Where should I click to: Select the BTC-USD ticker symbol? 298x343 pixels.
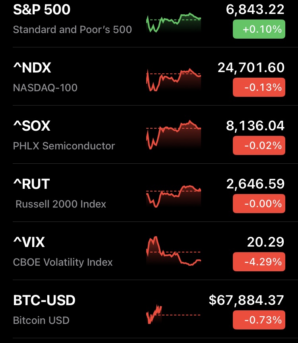44,300
